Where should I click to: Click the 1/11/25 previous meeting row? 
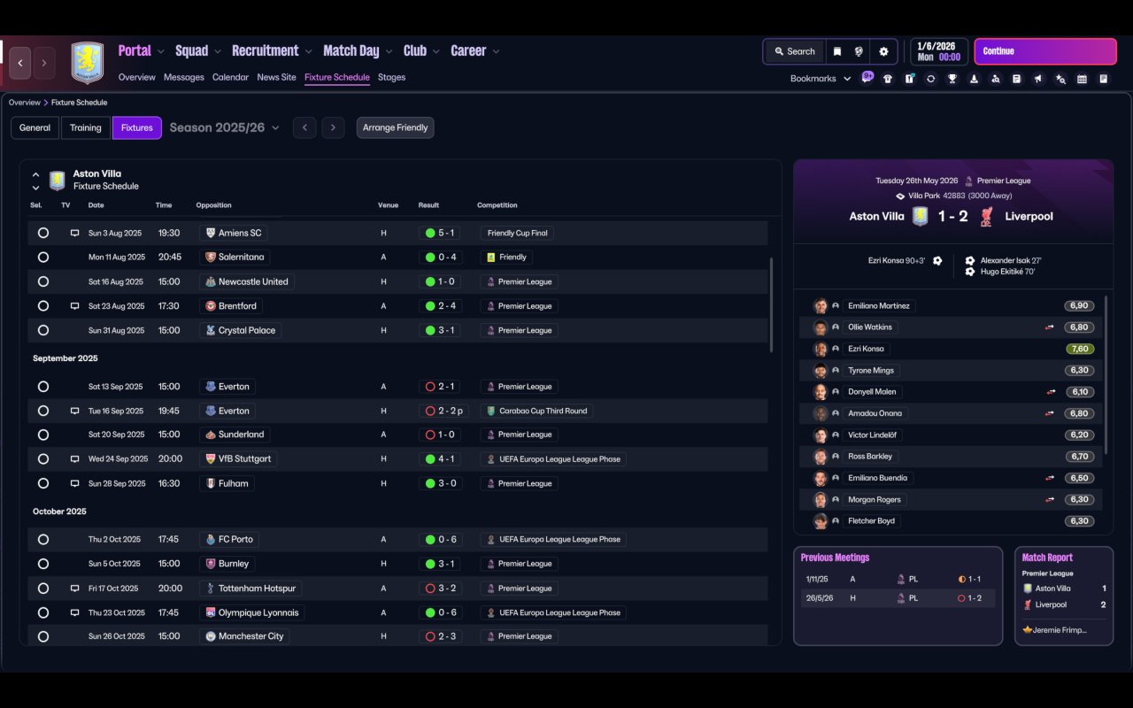click(x=898, y=579)
